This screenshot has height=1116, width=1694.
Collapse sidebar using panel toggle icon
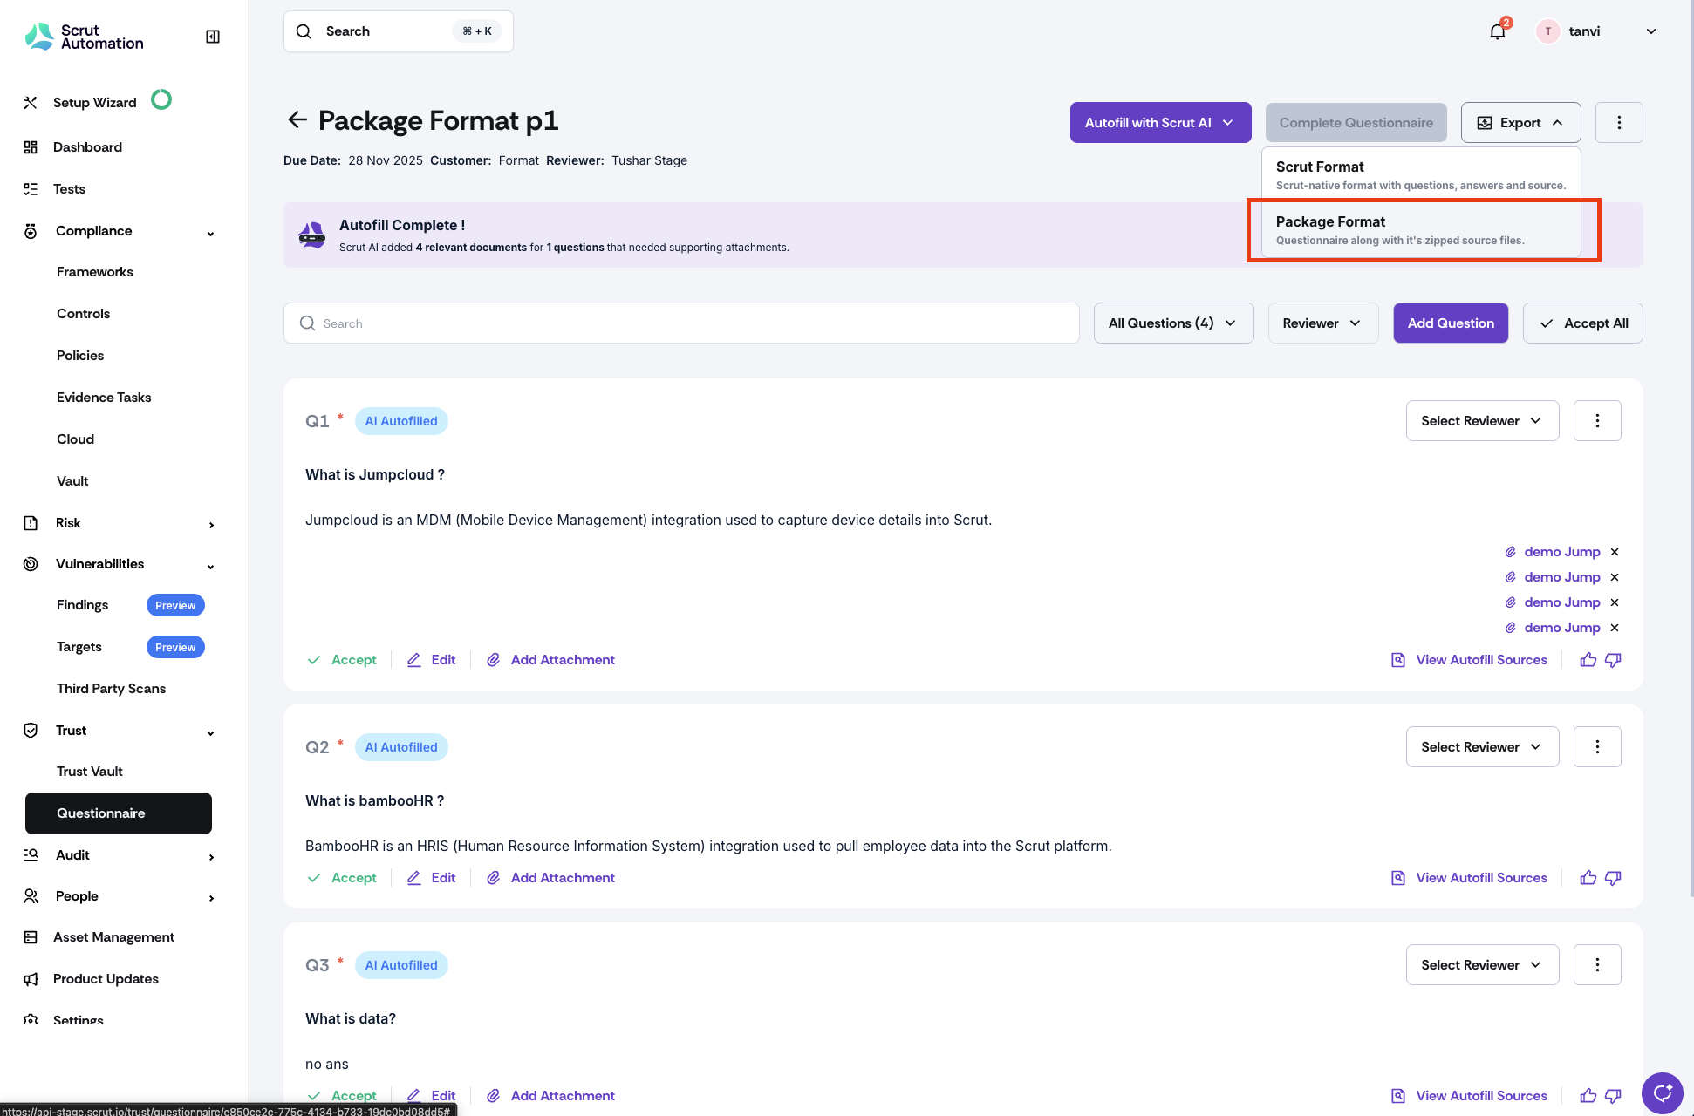pyautogui.click(x=212, y=37)
